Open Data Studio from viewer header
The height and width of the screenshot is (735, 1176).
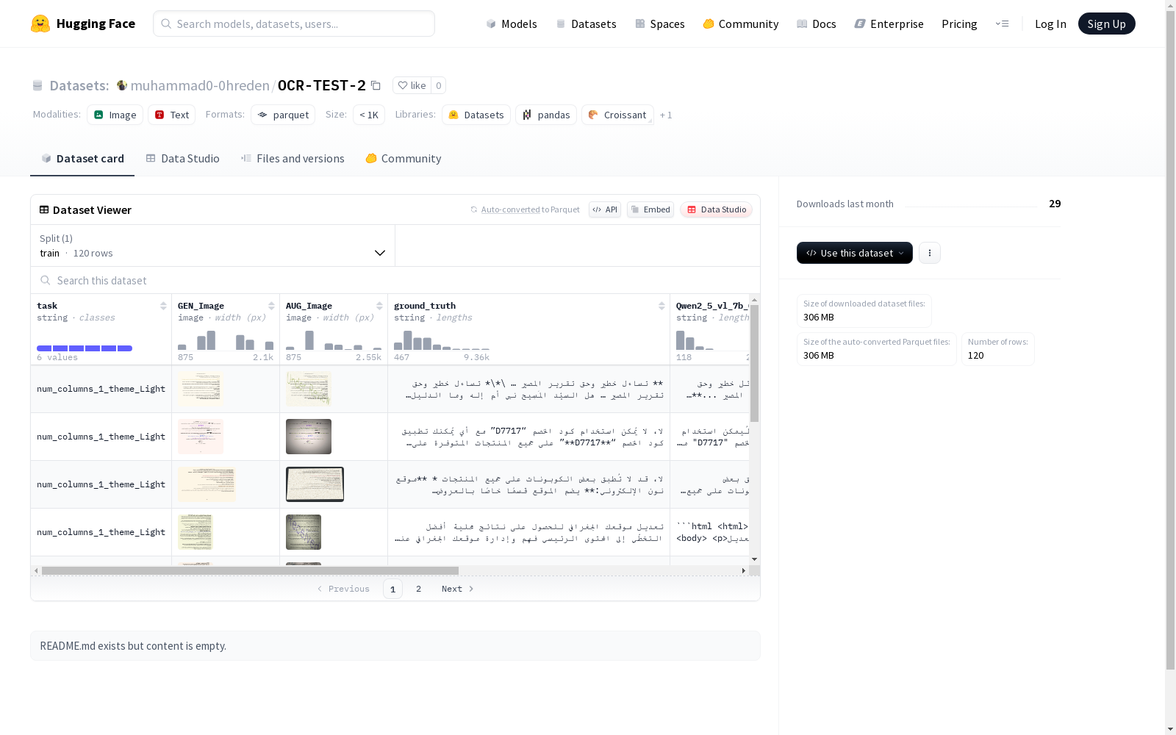tap(716, 209)
